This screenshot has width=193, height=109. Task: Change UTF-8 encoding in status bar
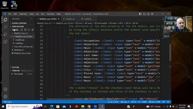pyautogui.click(x=134, y=102)
